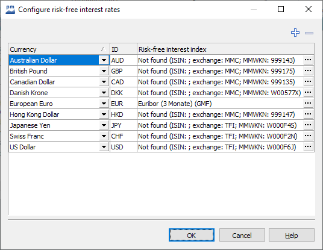The image size is (323, 250).
Task: Open the Hong Kong Dollar currency dropdown
Action: pos(104,114)
